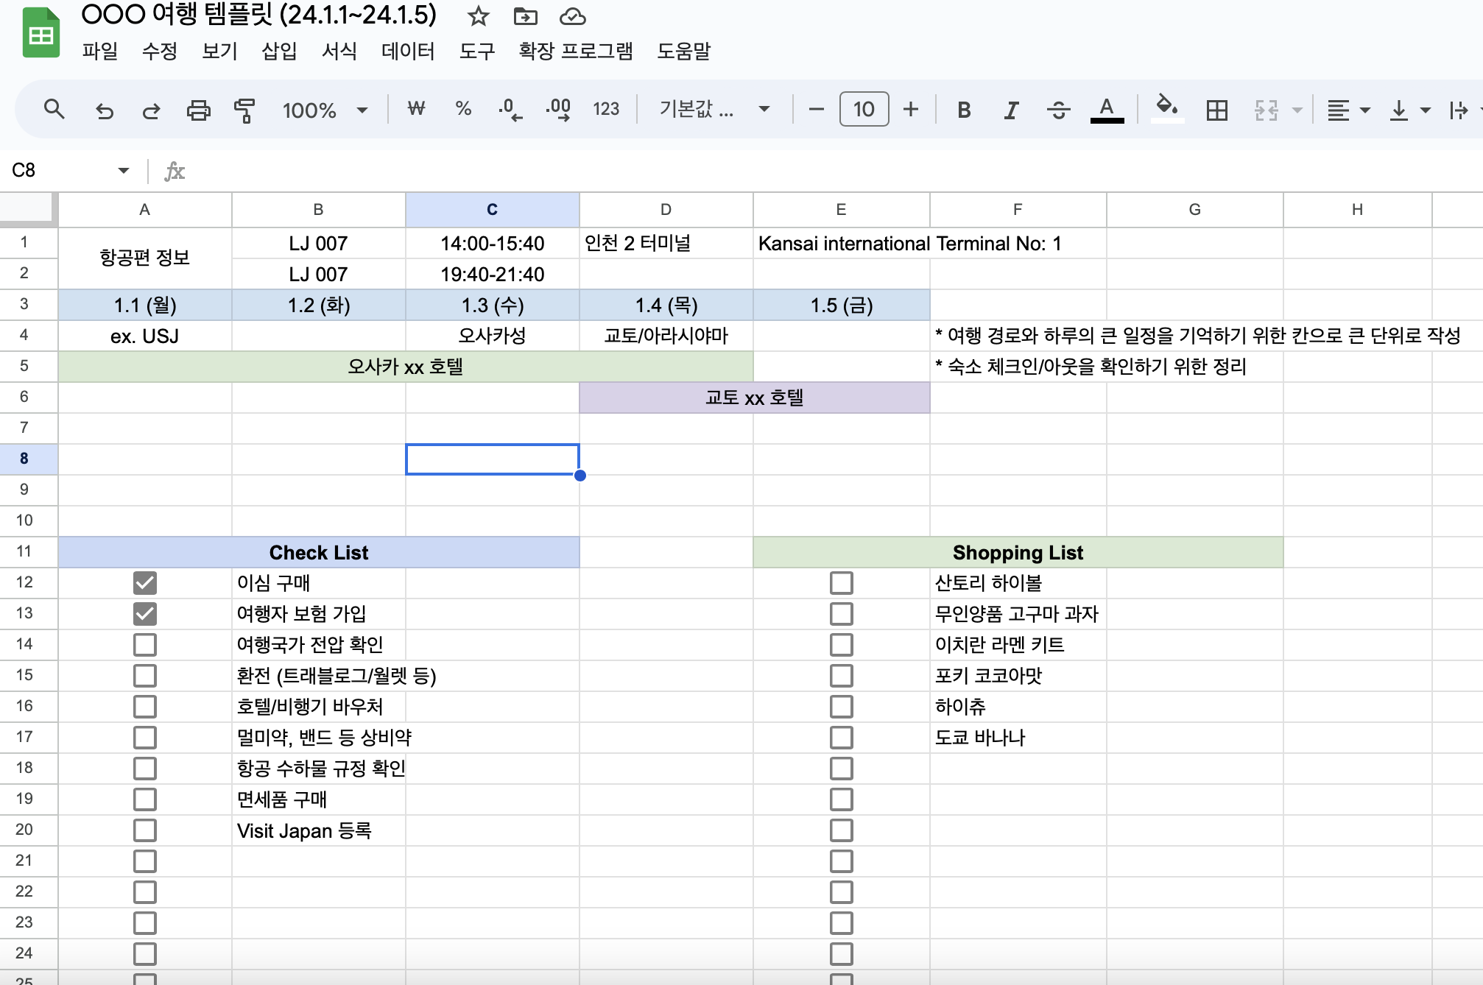Open the name box dropdown arrow
This screenshot has width=1483, height=985.
tap(123, 171)
